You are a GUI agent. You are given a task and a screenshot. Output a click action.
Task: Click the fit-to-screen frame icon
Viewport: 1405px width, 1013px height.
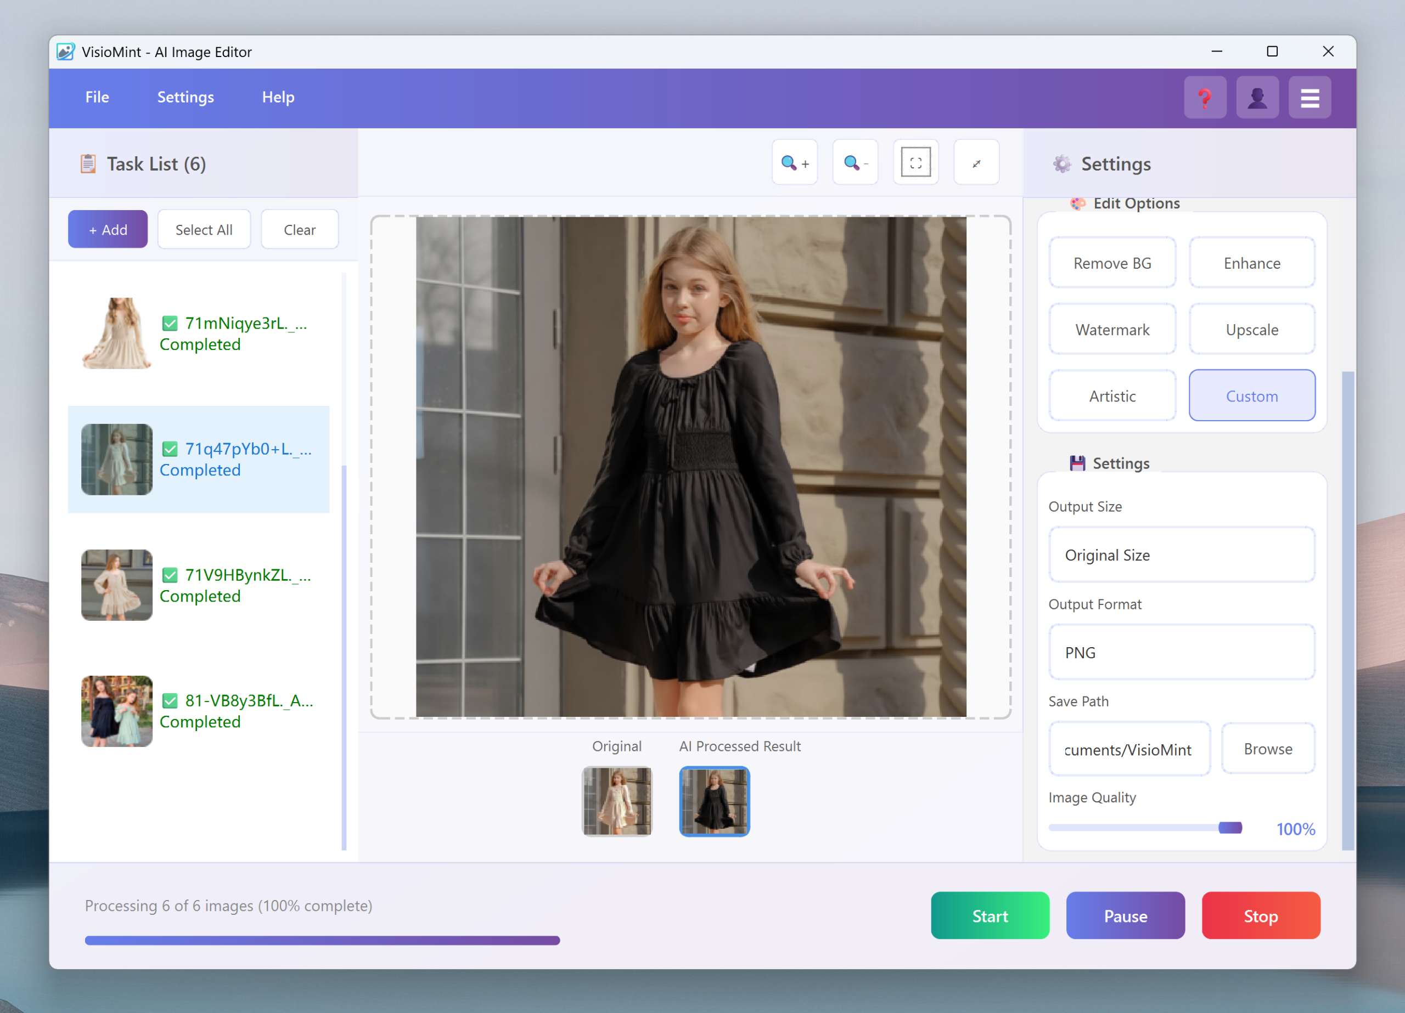[x=915, y=163]
